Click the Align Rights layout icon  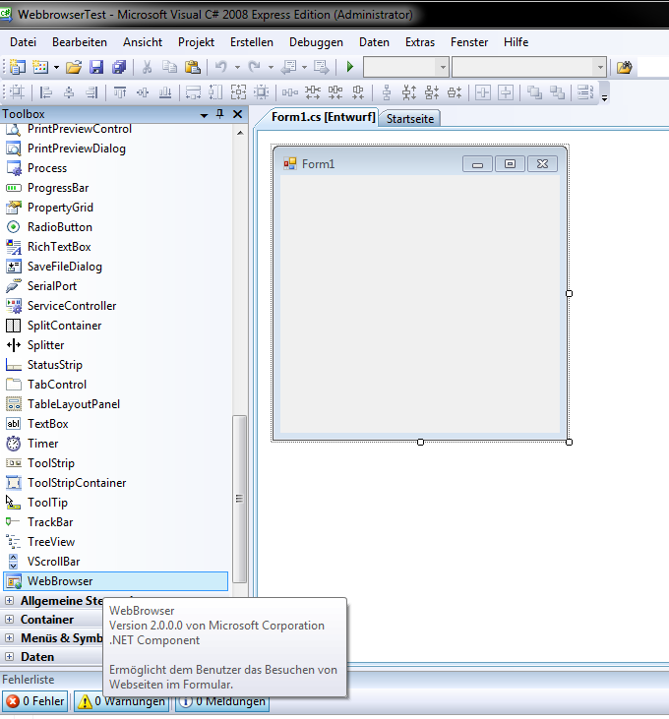pyautogui.click(x=91, y=92)
